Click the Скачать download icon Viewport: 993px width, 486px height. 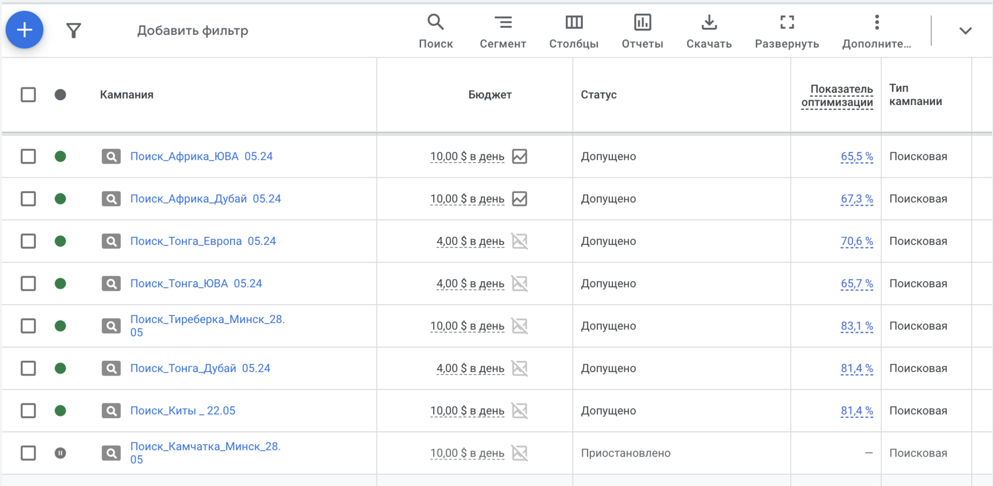point(709,22)
